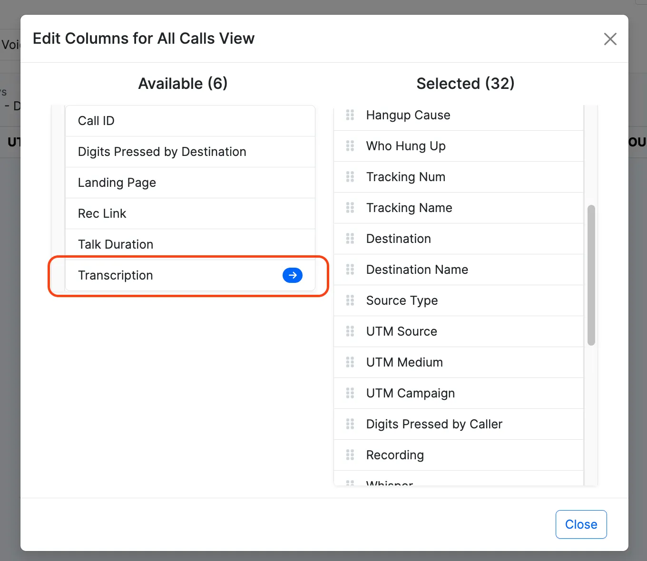Select the Tracking Name column row
This screenshot has height=561, width=647.
coord(459,208)
